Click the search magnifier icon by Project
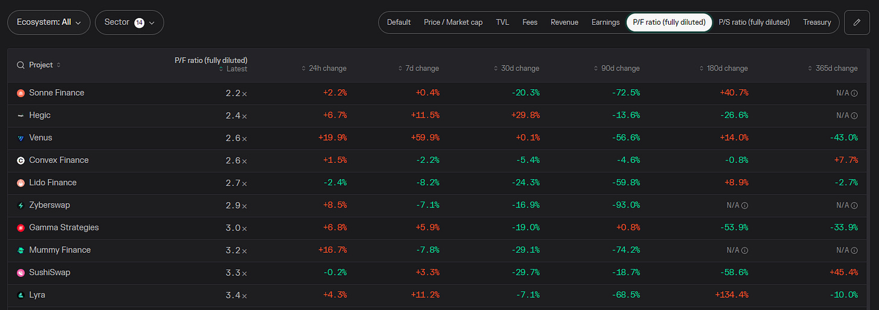Viewport: 879px width, 310px height. pos(21,65)
